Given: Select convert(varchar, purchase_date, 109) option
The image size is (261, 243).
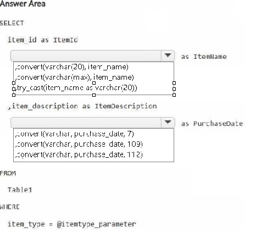Looking at the screenshot, I should click(79, 144).
